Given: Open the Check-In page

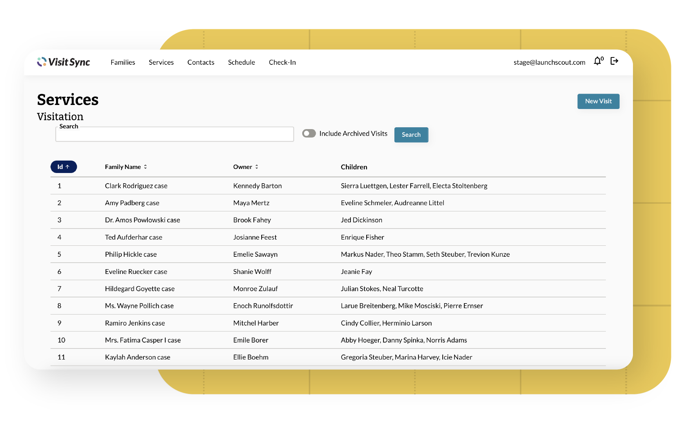Looking at the screenshot, I should (x=282, y=63).
